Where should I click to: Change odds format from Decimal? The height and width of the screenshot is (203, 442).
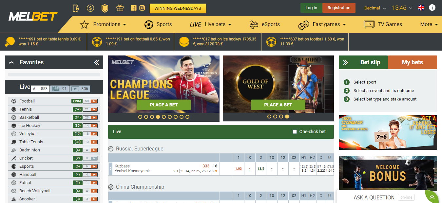[x=375, y=8]
